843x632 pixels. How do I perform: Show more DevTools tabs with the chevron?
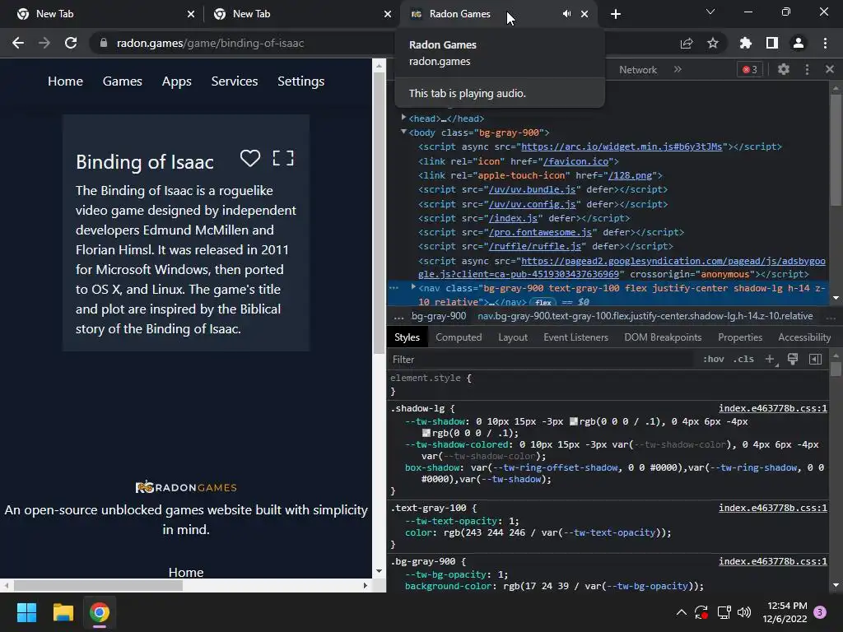click(678, 69)
